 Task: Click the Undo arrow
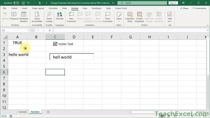click(28, 3)
